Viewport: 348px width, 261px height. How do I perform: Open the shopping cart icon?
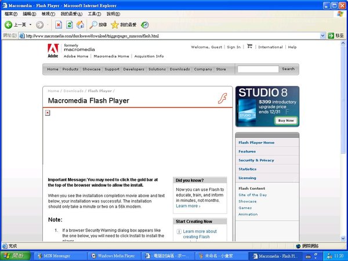click(249, 46)
